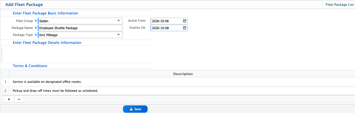Viewport: 355px width, 113px height.
Task: Click the Package Name input field
Action: [x=80, y=28]
